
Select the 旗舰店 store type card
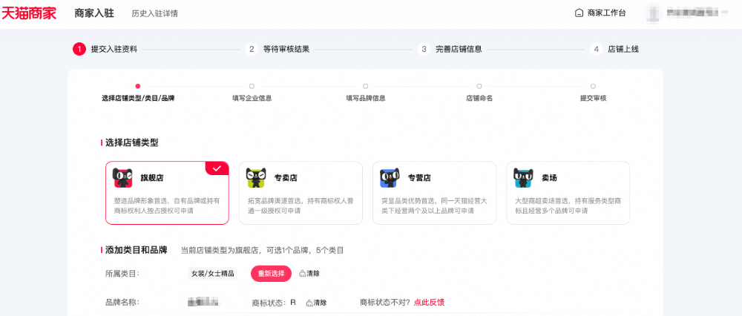tap(167, 193)
